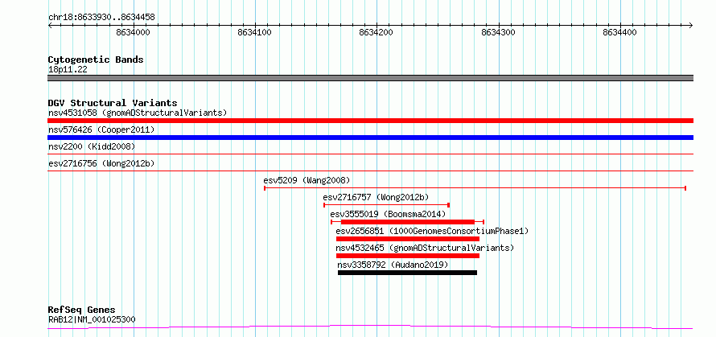The width and height of the screenshot is (716, 337).
Task: Click ruler position 8634400
Action: [x=619, y=32]
